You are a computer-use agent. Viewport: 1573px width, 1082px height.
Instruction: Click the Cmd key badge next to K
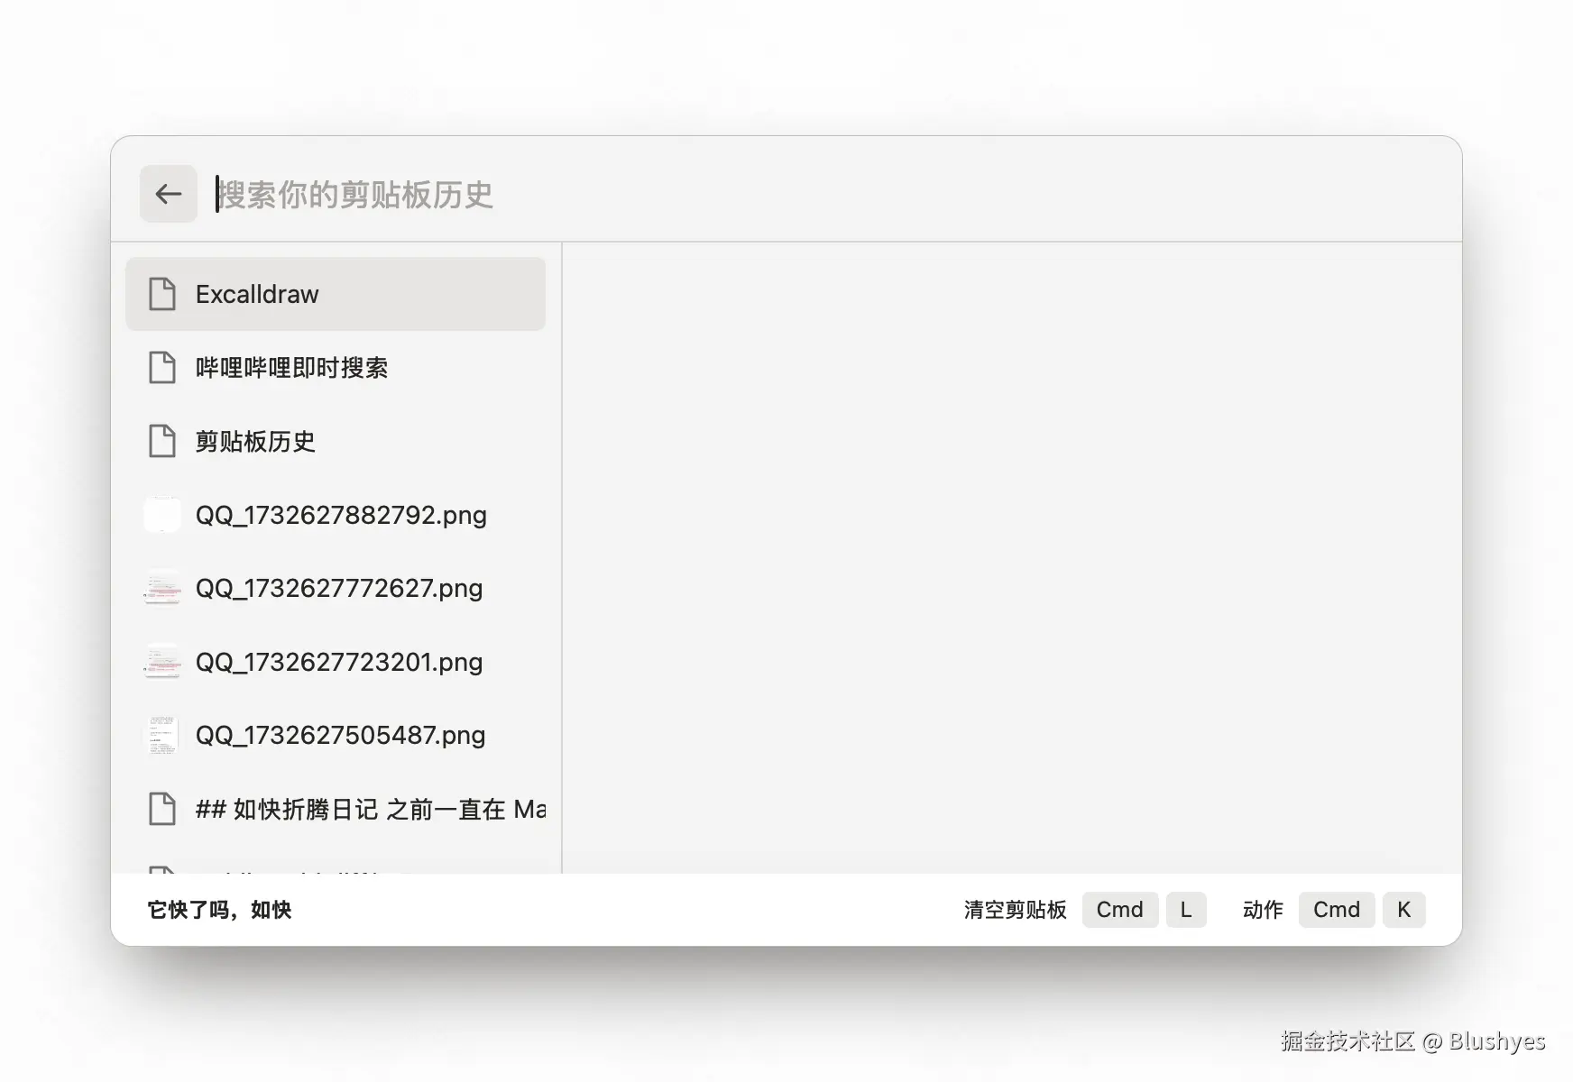(1337, 910)
